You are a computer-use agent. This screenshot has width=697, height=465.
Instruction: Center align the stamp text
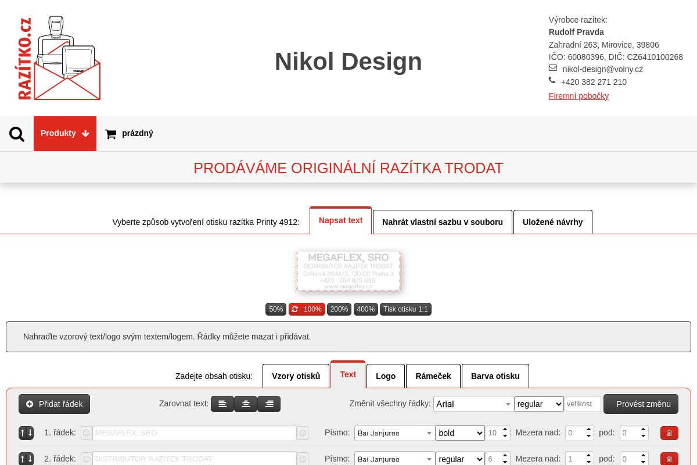pyautogui.click(x=246, y=403)
